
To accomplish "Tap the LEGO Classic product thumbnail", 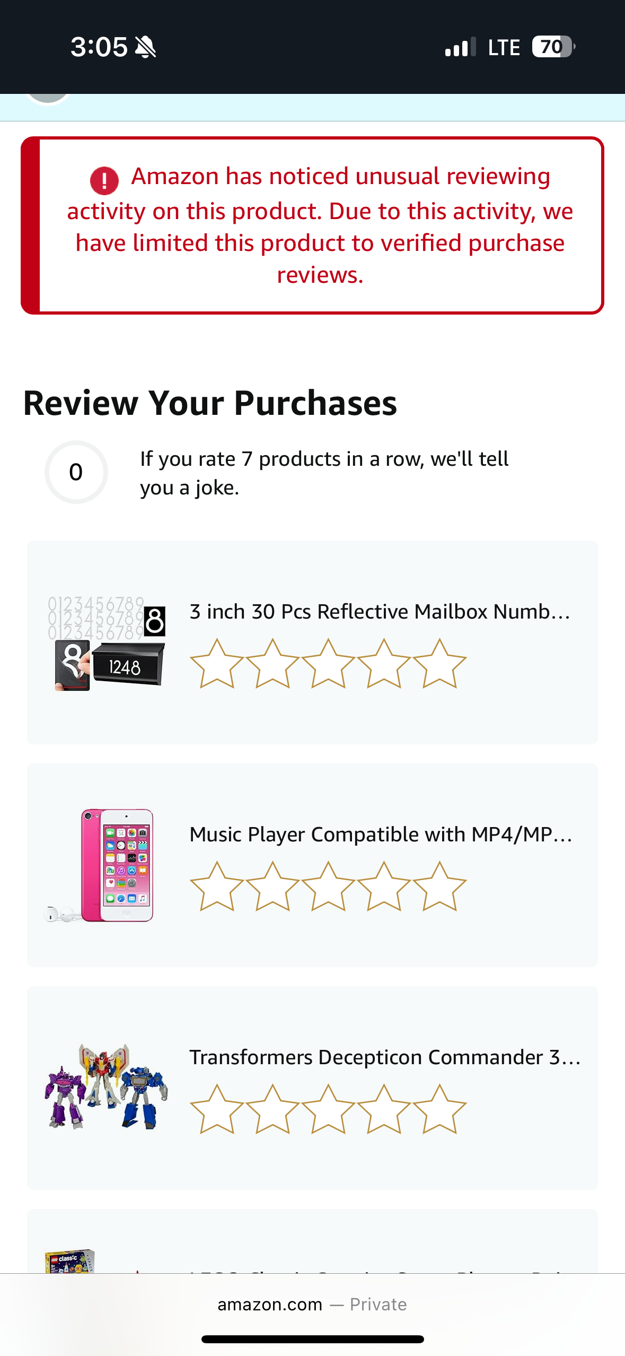I will point(70,1262).
